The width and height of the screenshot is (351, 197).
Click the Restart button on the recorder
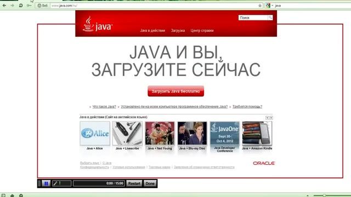click(x=134, y=183)
